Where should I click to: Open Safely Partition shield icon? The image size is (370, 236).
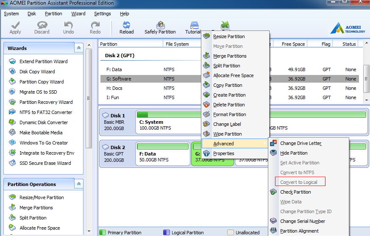[x=160, y=25]
